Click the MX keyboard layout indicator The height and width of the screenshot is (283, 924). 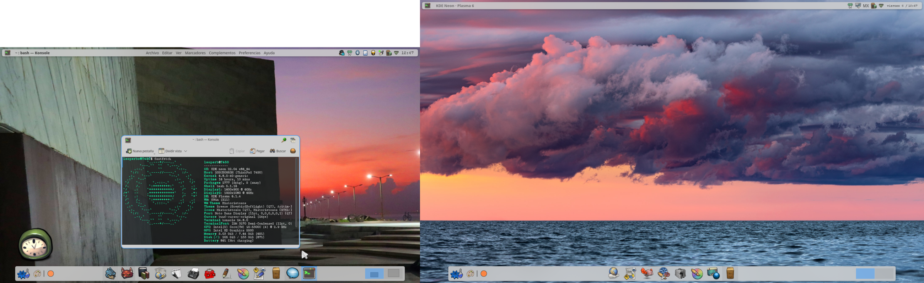(x=865, y=6)
